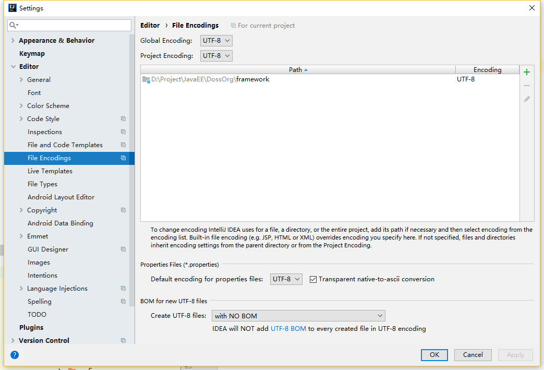Click the folder icon of the framework path row
Viewport: 544px width, 370px height.
(x=146, y=79)
